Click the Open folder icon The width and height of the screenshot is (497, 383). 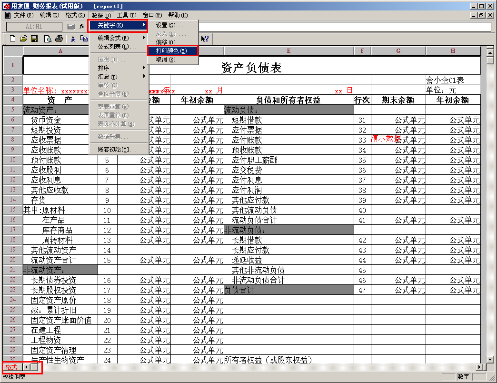[23, 39]
